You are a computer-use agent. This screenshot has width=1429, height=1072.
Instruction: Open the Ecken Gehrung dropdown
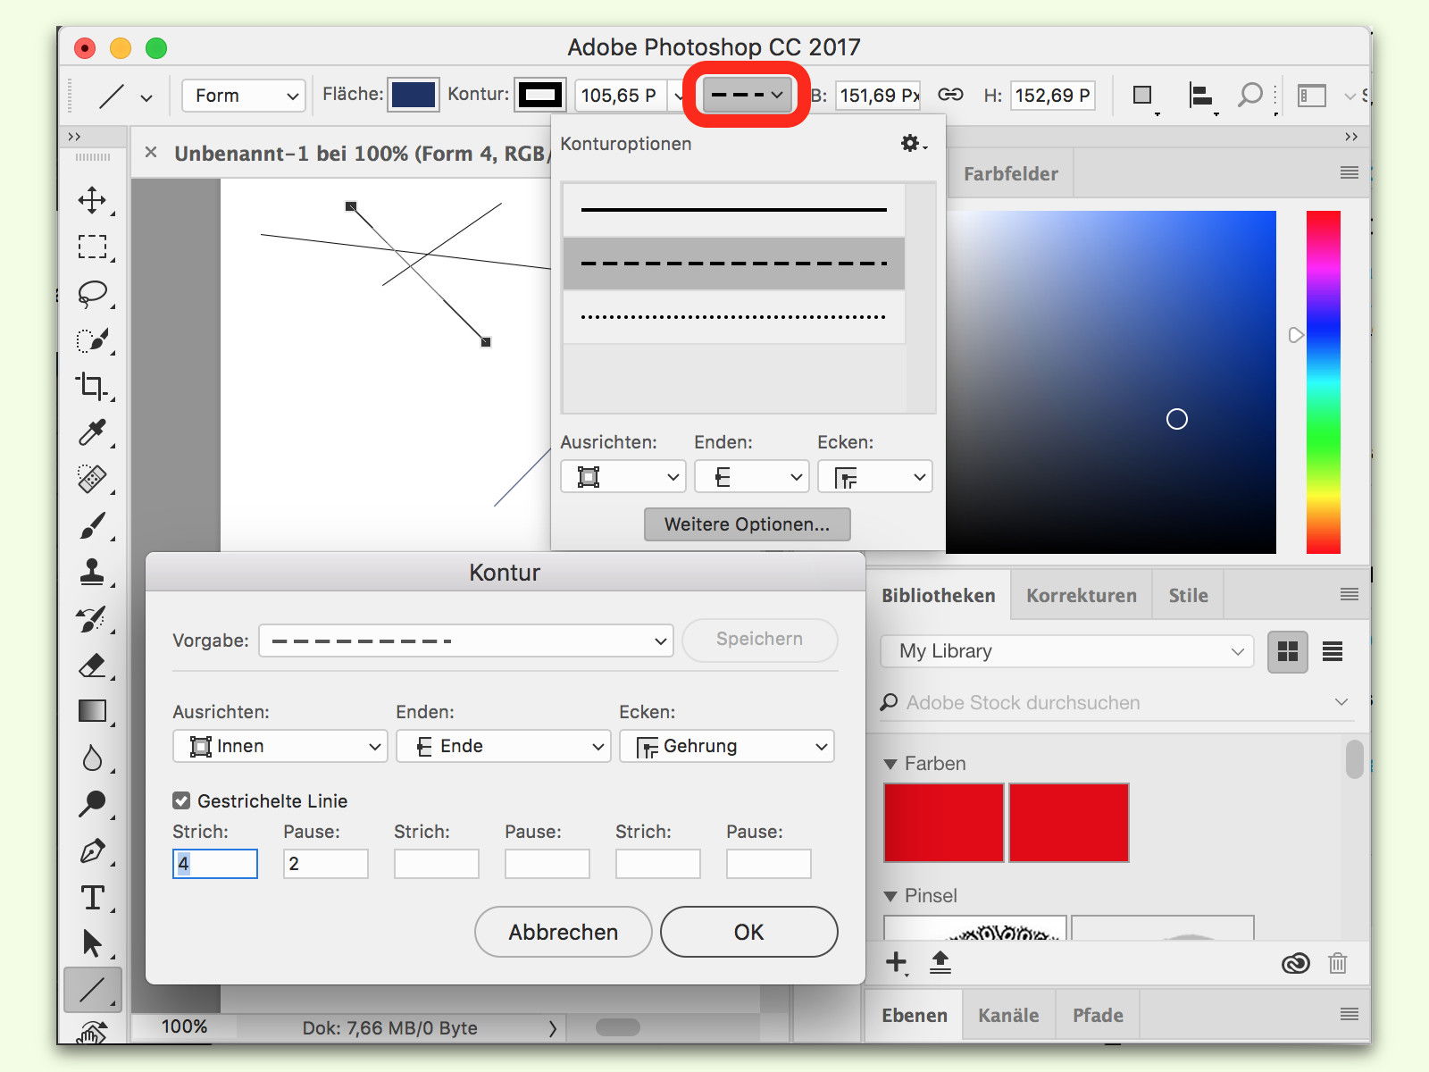pos(726,746)
